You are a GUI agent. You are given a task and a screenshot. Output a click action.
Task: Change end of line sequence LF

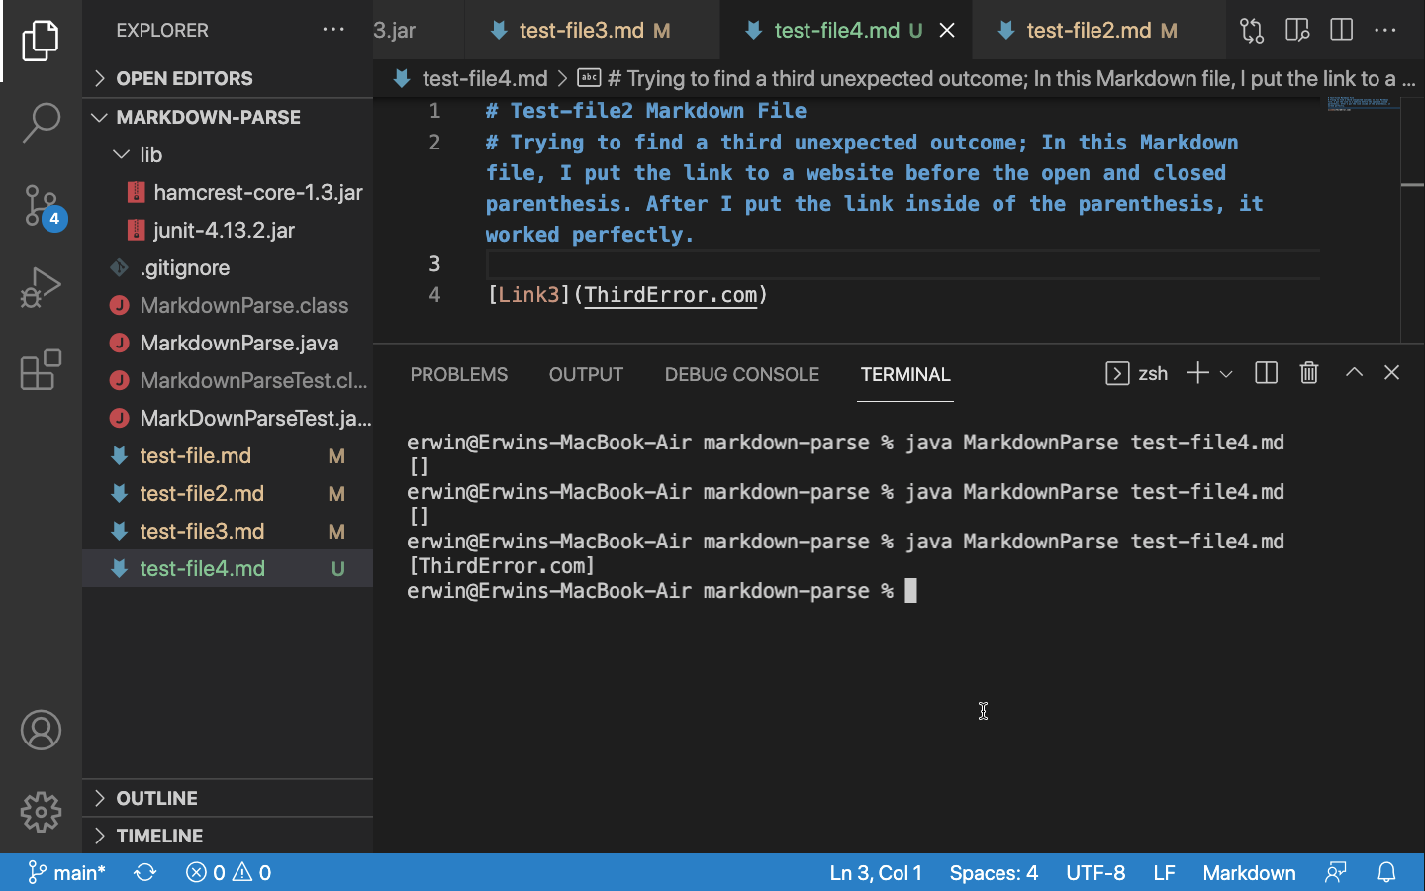[x=1164, y=872]
